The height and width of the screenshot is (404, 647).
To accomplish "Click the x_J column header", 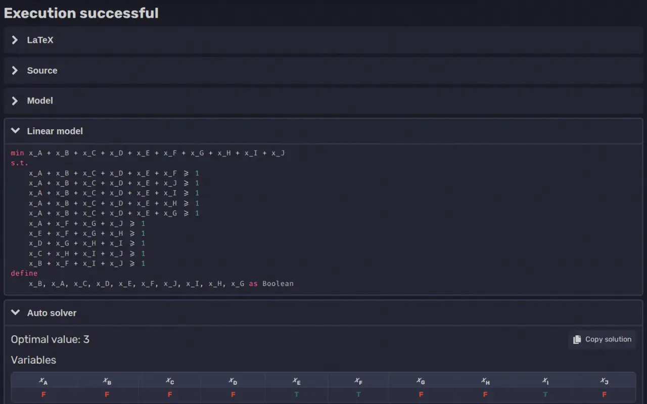I will (604, 381).
